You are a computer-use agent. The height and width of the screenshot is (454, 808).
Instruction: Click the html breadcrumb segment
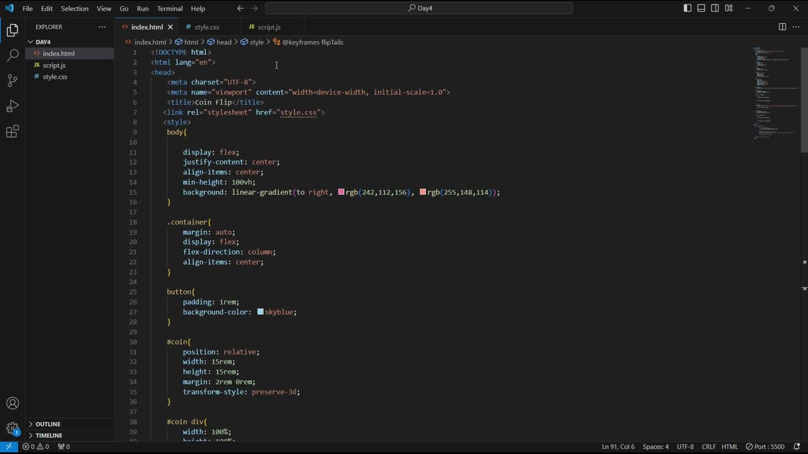pos(187,42)
